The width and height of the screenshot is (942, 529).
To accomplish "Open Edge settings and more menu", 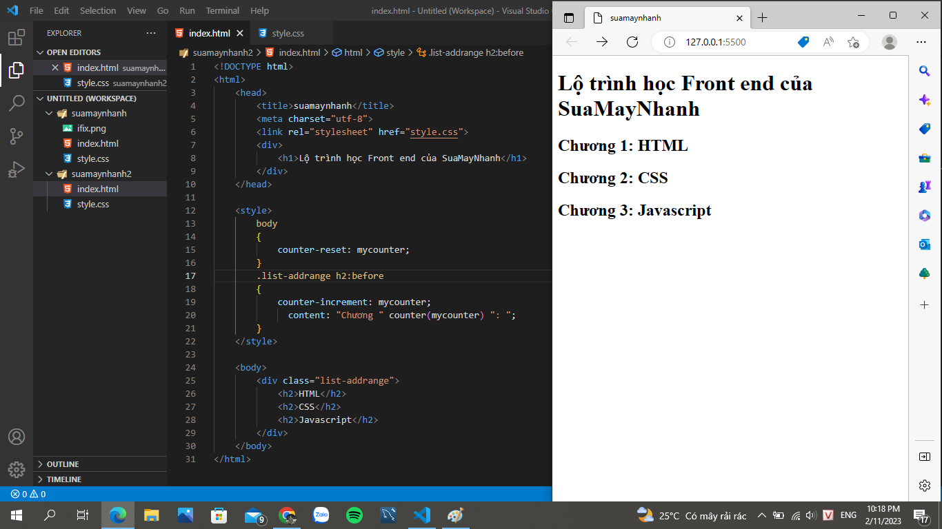I will (921, 42).
